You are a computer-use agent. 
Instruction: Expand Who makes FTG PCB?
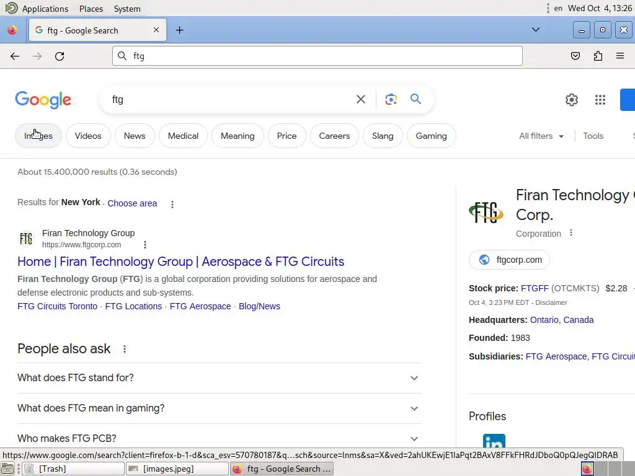click(x=219, y=438)
